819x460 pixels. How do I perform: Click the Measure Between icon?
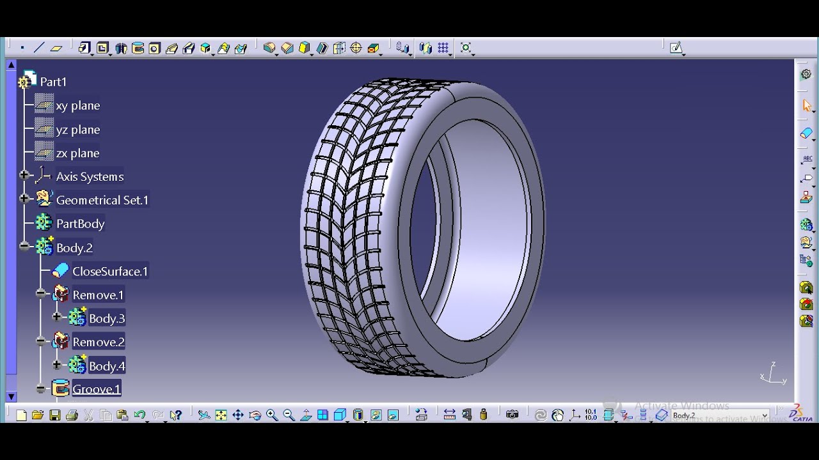(x=449, y=415)
